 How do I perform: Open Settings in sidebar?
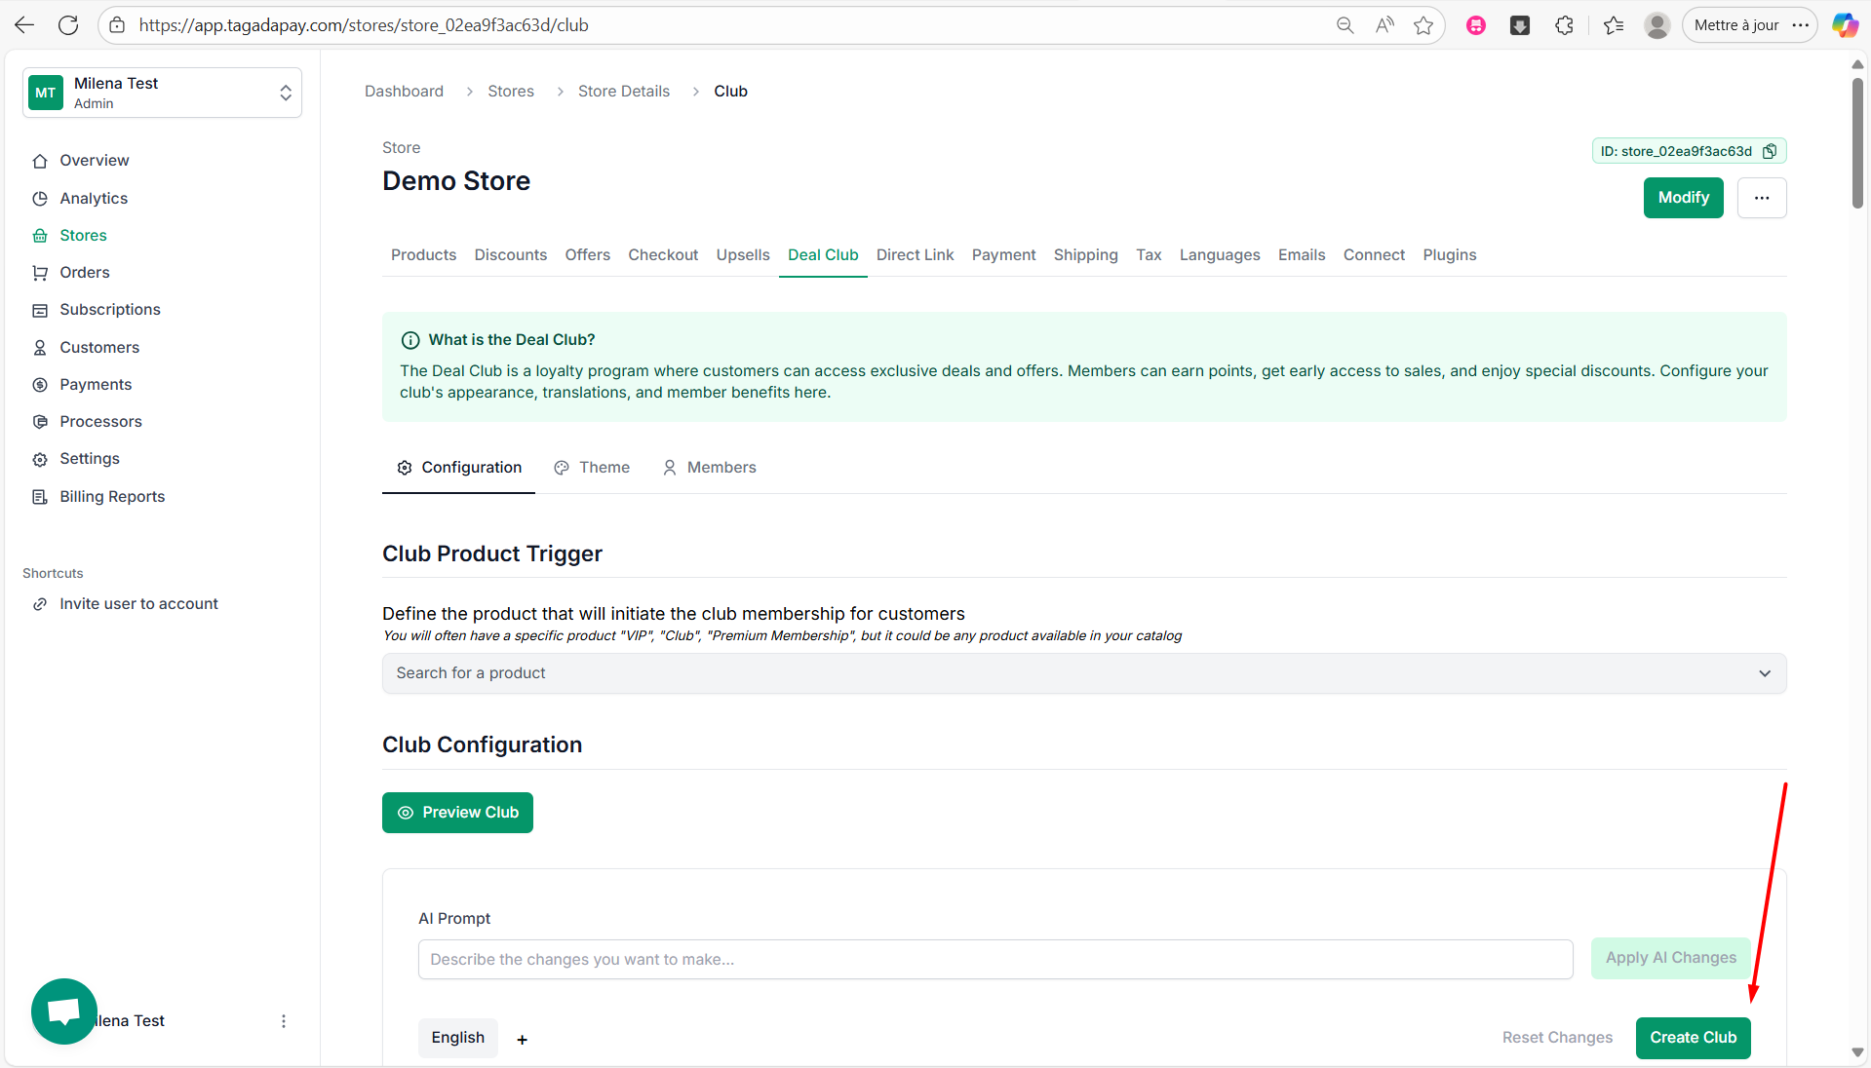click(x=90, y=459)
